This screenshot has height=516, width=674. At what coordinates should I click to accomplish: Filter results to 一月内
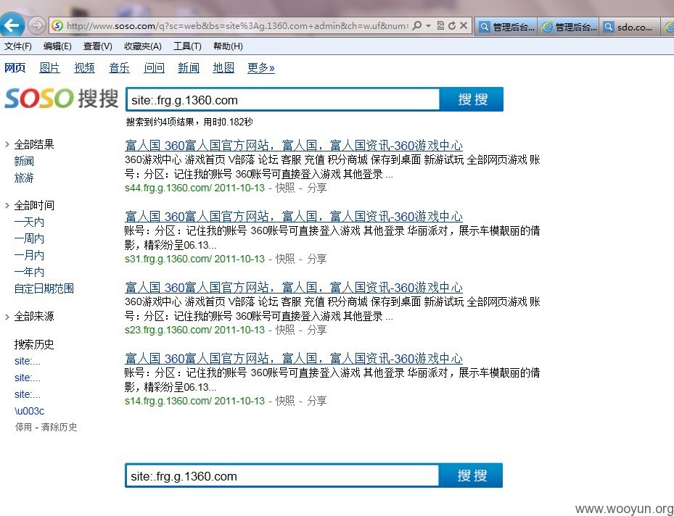[29, 255]
